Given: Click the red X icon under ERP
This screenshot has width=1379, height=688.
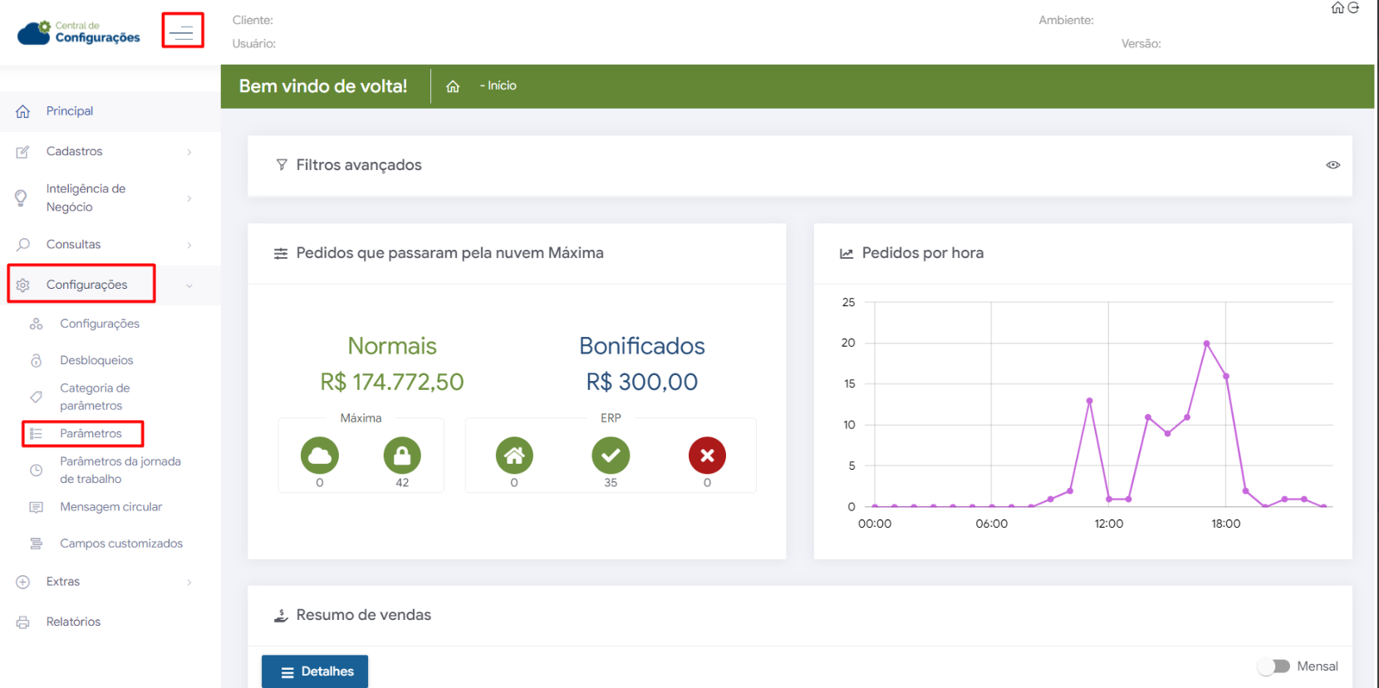Looking at the screenshot, I should tap(707, 456).
